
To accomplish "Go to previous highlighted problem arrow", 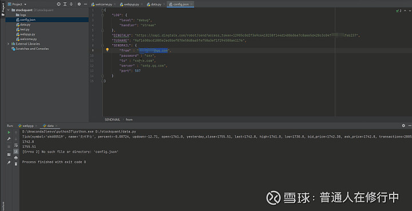I will coord(405,11).
